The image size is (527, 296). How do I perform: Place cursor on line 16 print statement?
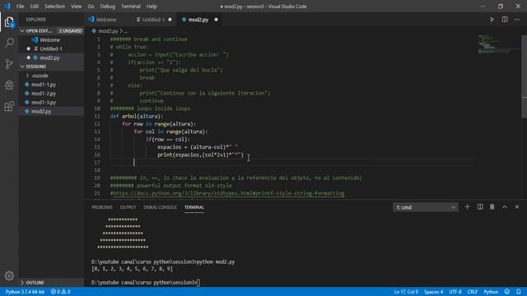(200, 155)
